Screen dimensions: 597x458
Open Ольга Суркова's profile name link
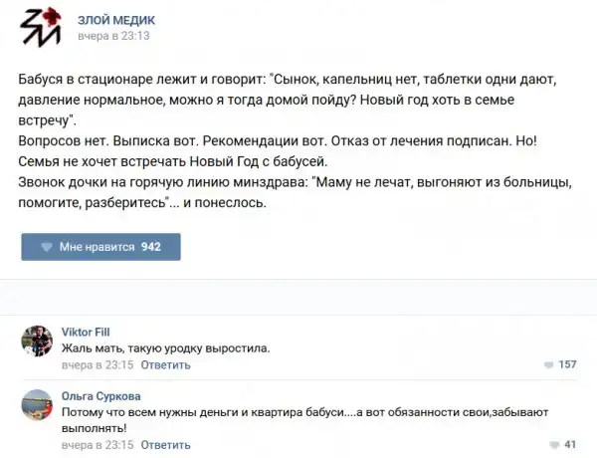100,395
